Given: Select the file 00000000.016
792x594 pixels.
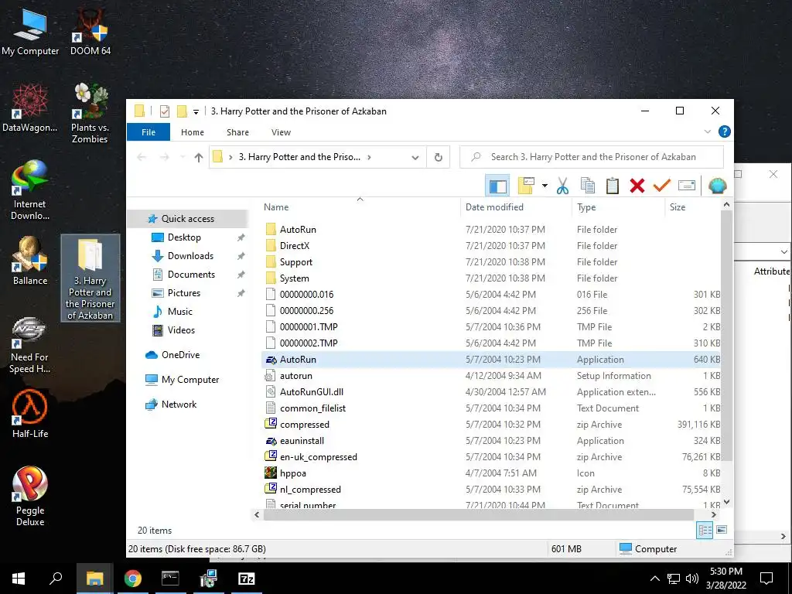Looking at the screenshot, I should [491, 295].
